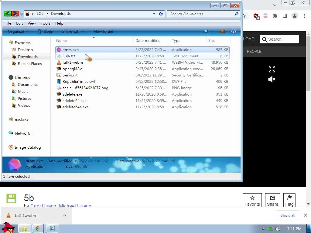Screen dimensions: 311x233
Task: Open Chrome extensions puzzle icon
Action: [275, 16]
